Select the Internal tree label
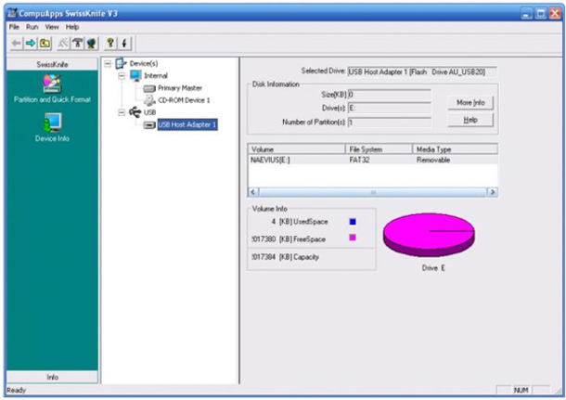The width and height of the screenshot is (566, 400). [x=156, y=76]
